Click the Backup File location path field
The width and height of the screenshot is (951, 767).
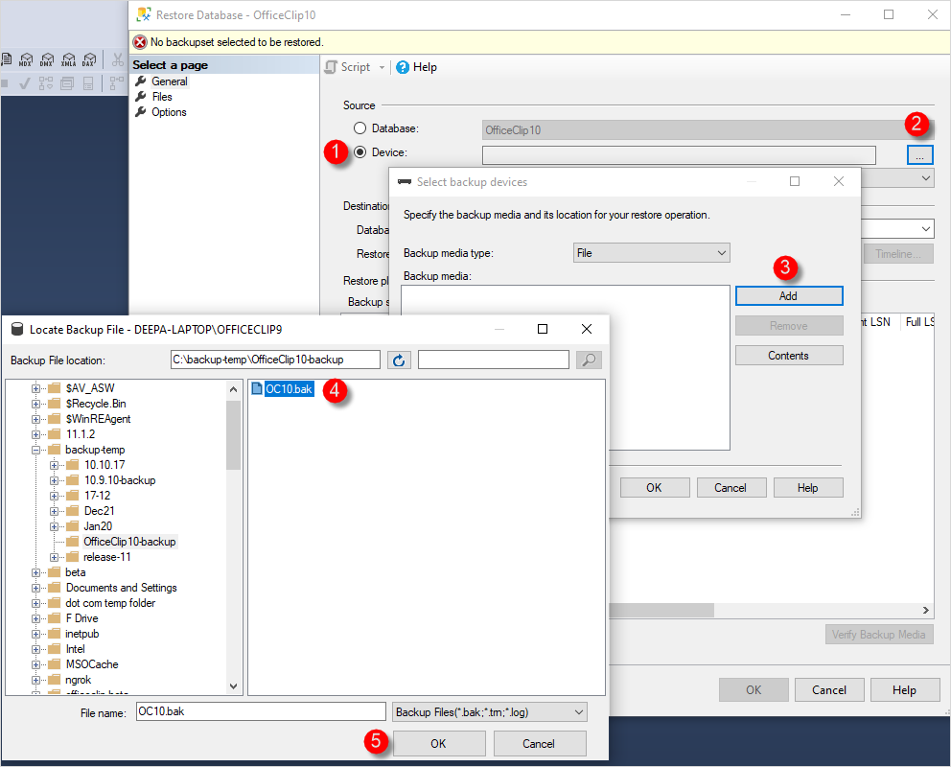[x=275, y=360]
